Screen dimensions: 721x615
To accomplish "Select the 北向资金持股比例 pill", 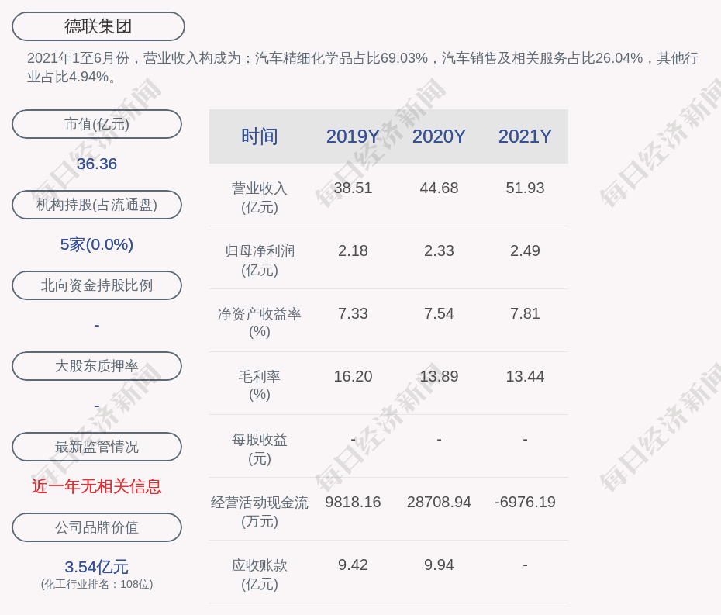I will point(97,285).
